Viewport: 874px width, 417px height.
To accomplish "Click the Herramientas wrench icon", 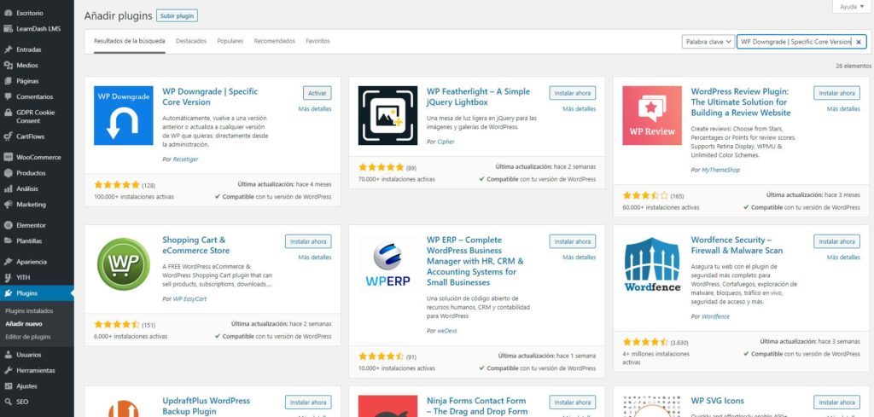I will coord(8,370).
